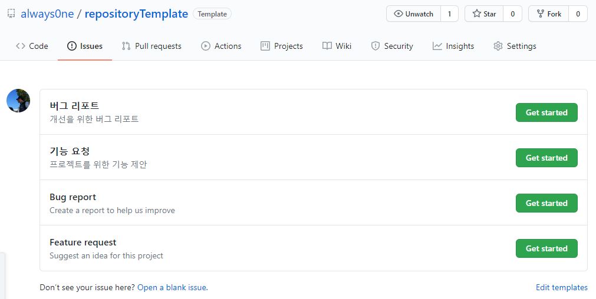Switch to the Code tab
Screen dimensions: 596x299
(32, 46)
